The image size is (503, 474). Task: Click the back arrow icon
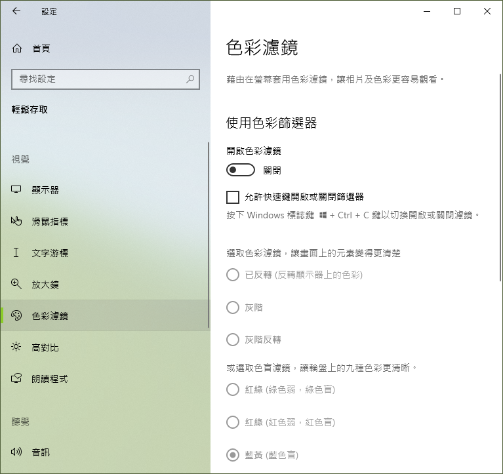click(16, 11)
